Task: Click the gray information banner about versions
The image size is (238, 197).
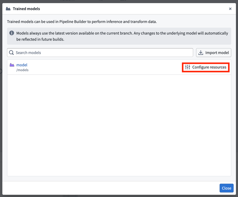Action: click(119, 35)
